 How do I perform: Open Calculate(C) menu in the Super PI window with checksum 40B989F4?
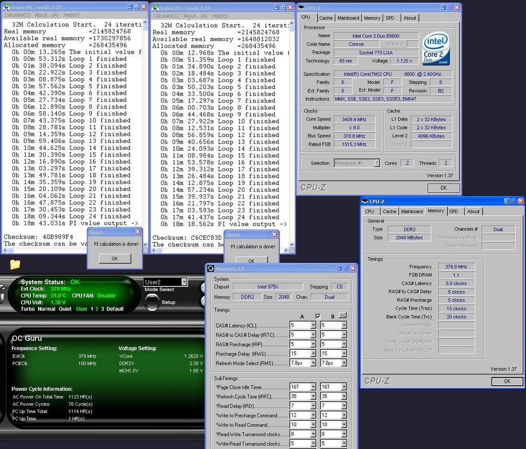[17, 15]
